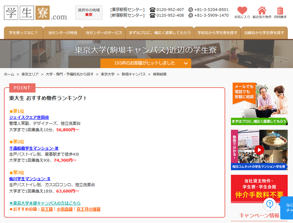Image resolution: width=293 pixels, height=223 pixels.
Task: Click 仲介手数料不要 red banner
Action: point(259,189)
